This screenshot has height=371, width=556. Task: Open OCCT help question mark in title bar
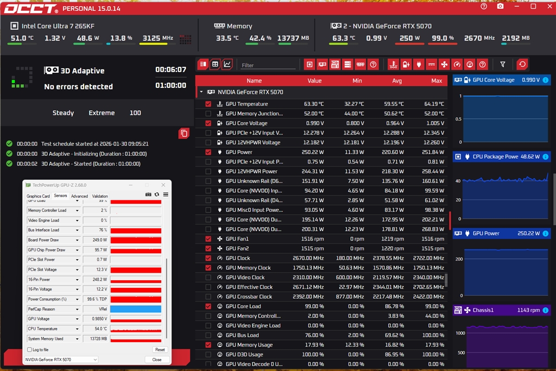click(484, 7)
